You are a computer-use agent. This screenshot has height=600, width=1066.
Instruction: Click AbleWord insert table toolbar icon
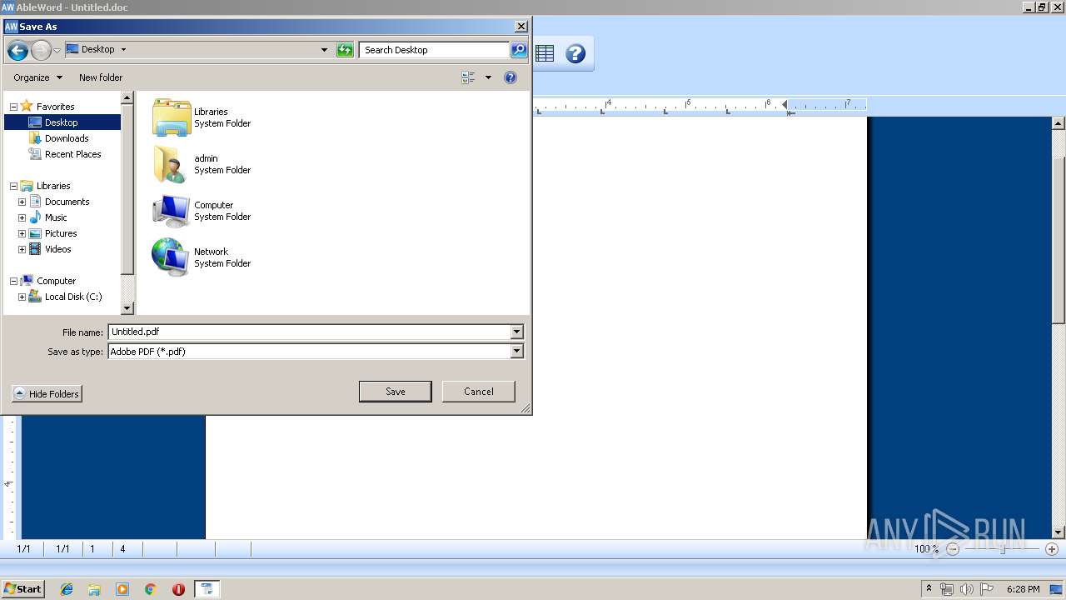tap(545, 54)
